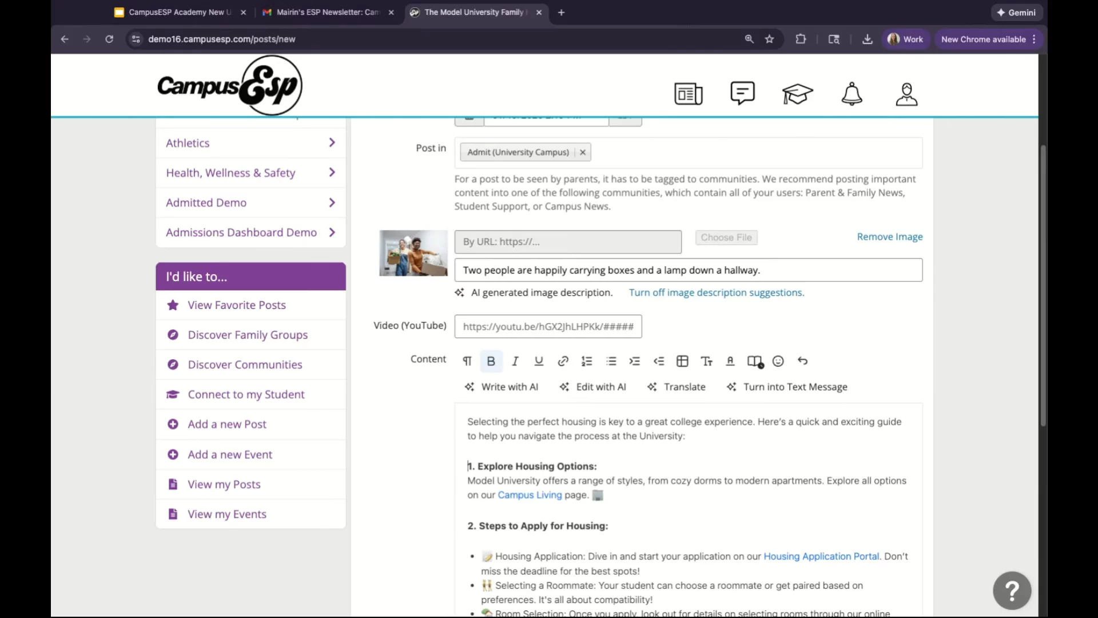This screenshot has width=1098, height=618.
Task: Open the notifications bell icon
Action: [852, 94]
